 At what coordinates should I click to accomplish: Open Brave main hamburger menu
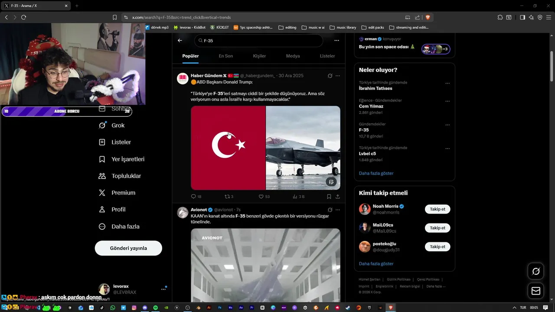(548, 17)
